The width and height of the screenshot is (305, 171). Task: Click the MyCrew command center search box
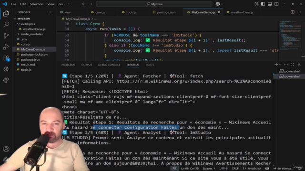[154, 4]
